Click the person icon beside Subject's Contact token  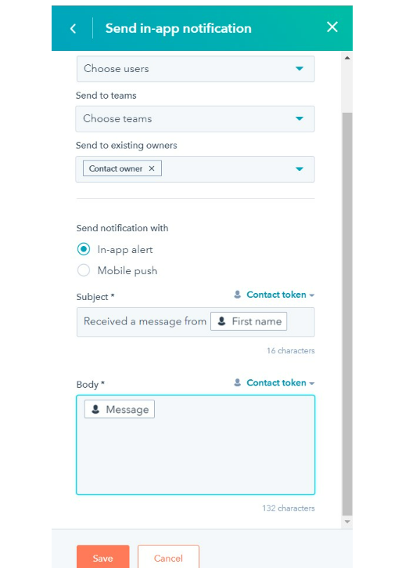click(x=237, y=295)
